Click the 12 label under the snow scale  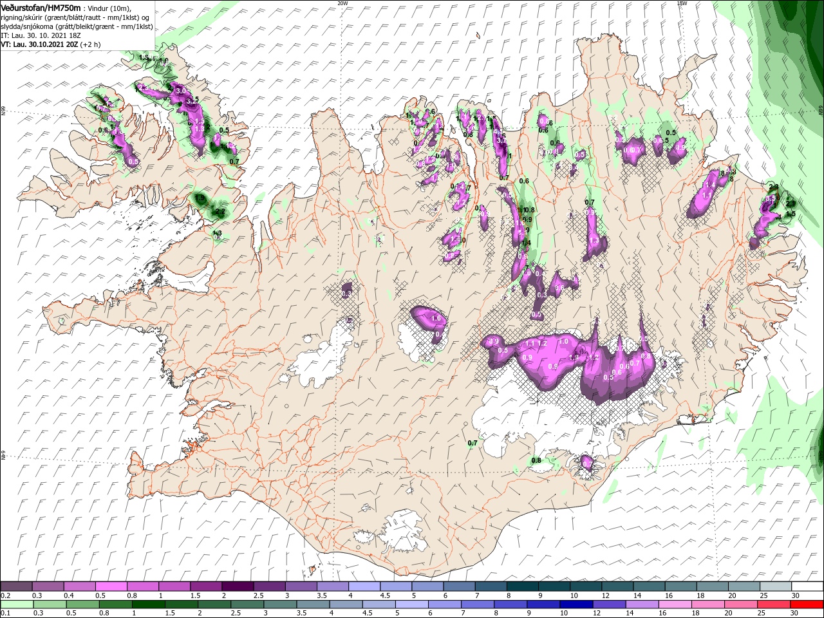(x=606, y=595)
